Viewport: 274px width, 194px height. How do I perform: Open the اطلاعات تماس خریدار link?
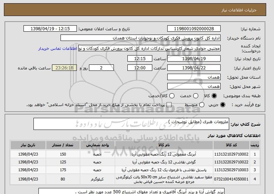click(x=58, y=48)
